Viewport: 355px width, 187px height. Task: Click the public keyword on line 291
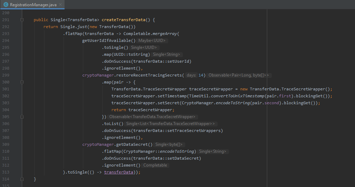[41, 20]
